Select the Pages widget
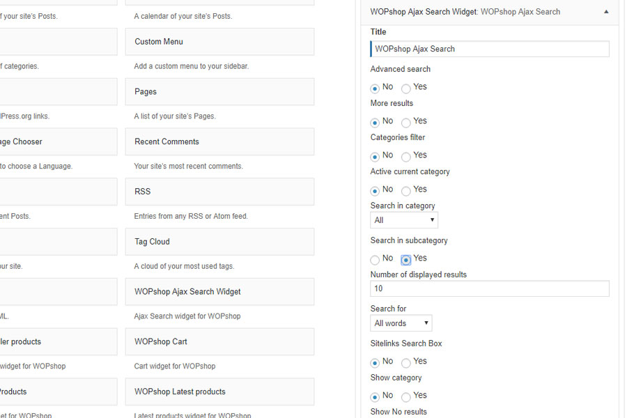The width and height of the screenshot is (627, 418). point(219,92)
